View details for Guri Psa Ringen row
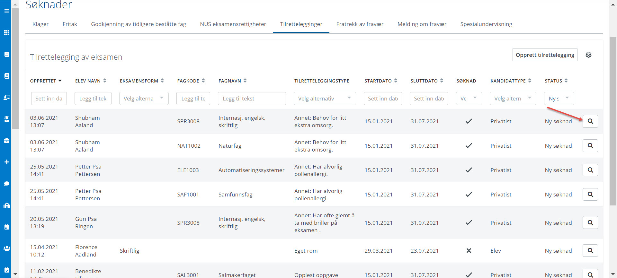This screenshot has width=617, height=278. pos(590,223)
